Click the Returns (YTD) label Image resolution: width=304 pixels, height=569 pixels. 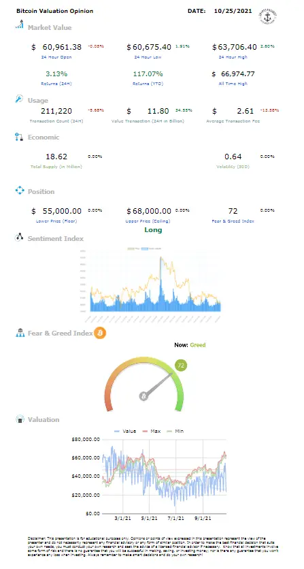(148, 84)
